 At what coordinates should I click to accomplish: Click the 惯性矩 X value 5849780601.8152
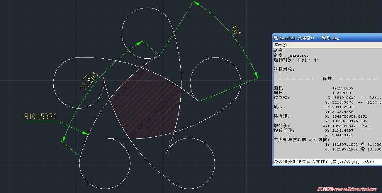pyautogui.click(x=350, y=116)
